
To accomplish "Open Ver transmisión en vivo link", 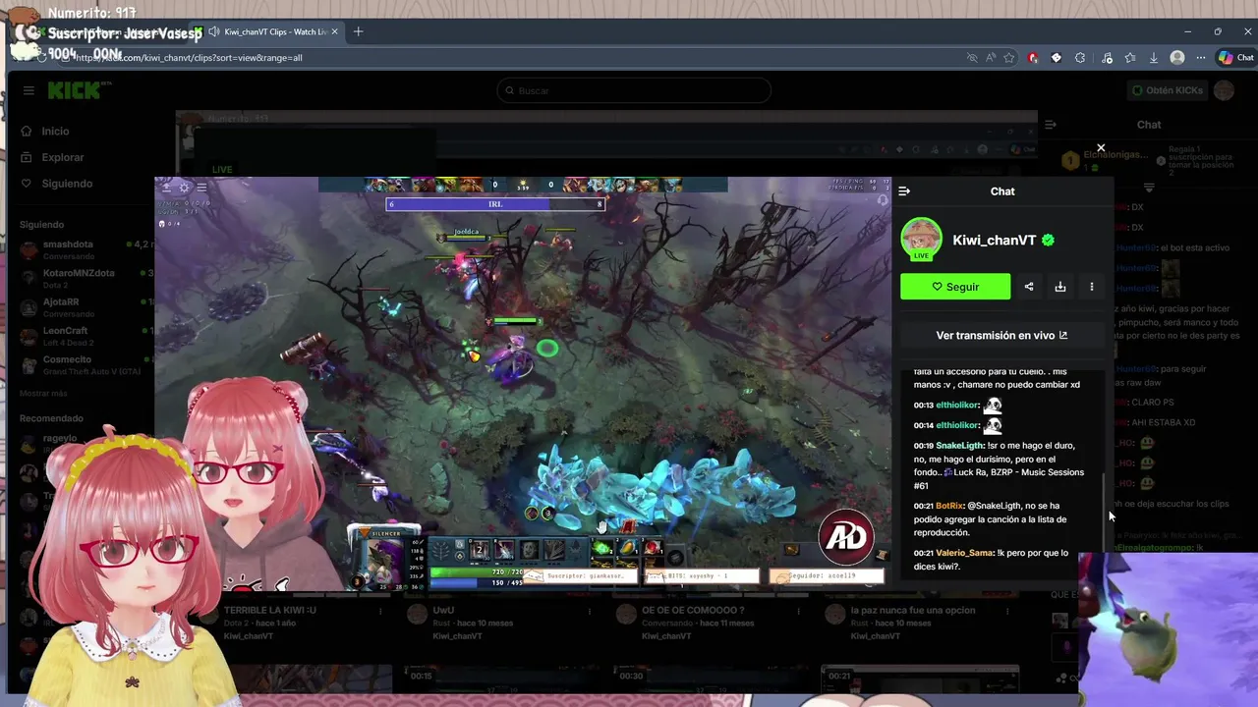I will click(x=1001, y=335).
